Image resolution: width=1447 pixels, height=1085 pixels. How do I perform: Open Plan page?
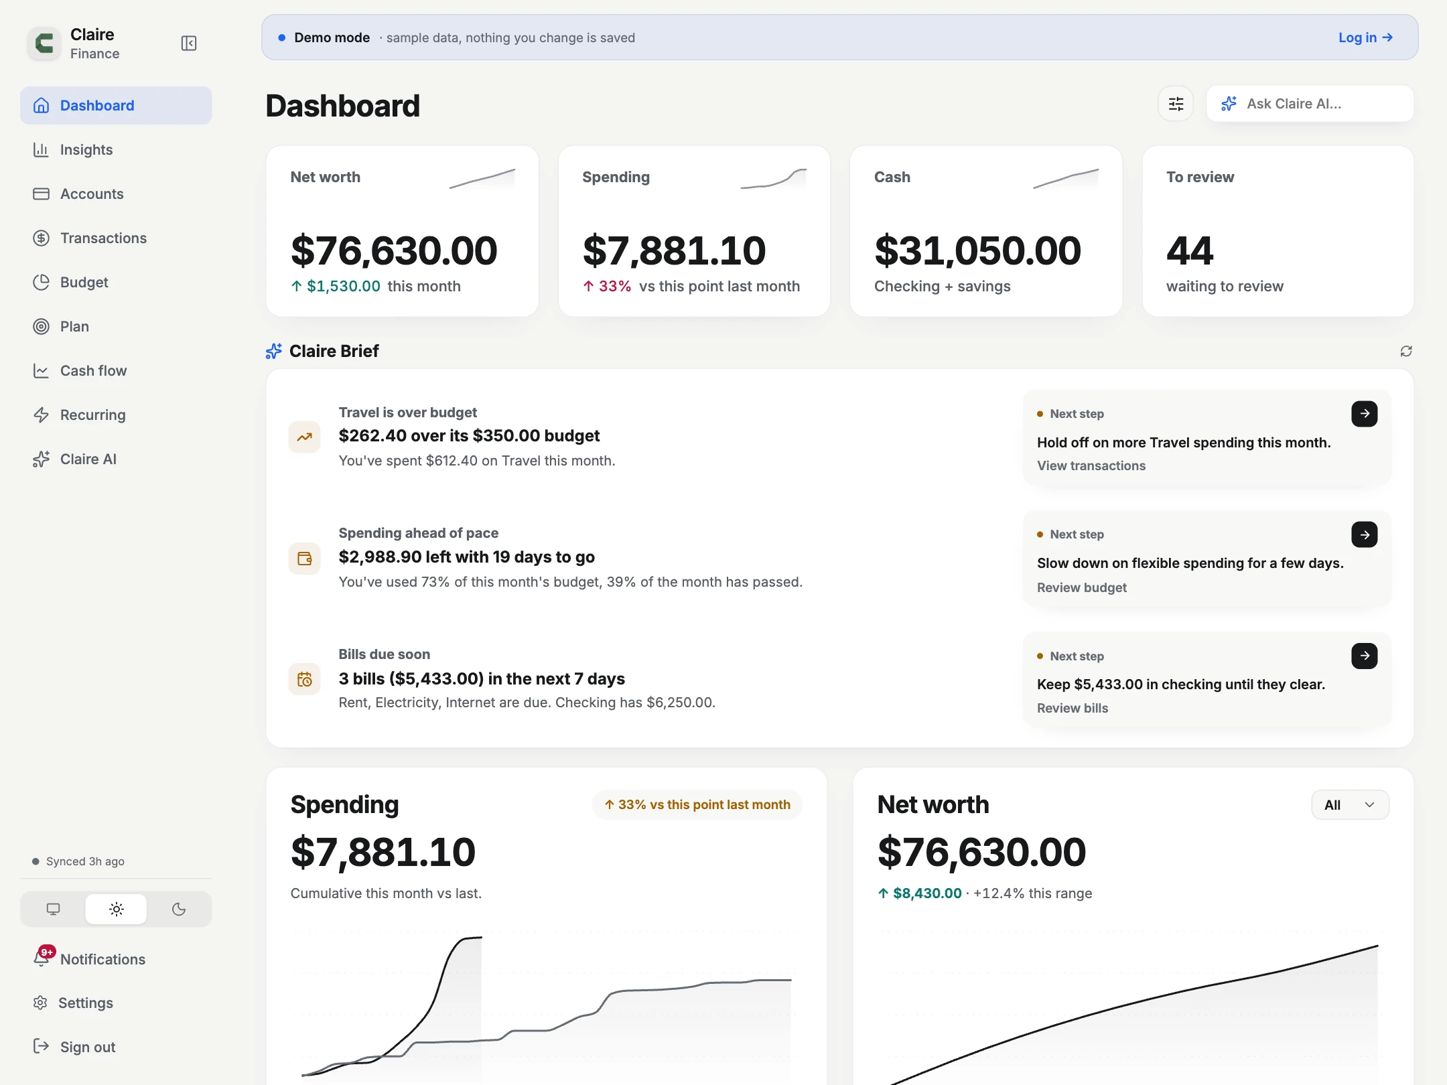[x=116, y=326]
